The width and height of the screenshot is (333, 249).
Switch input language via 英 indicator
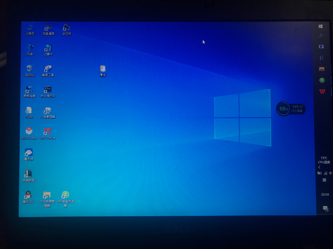point(324,180)
